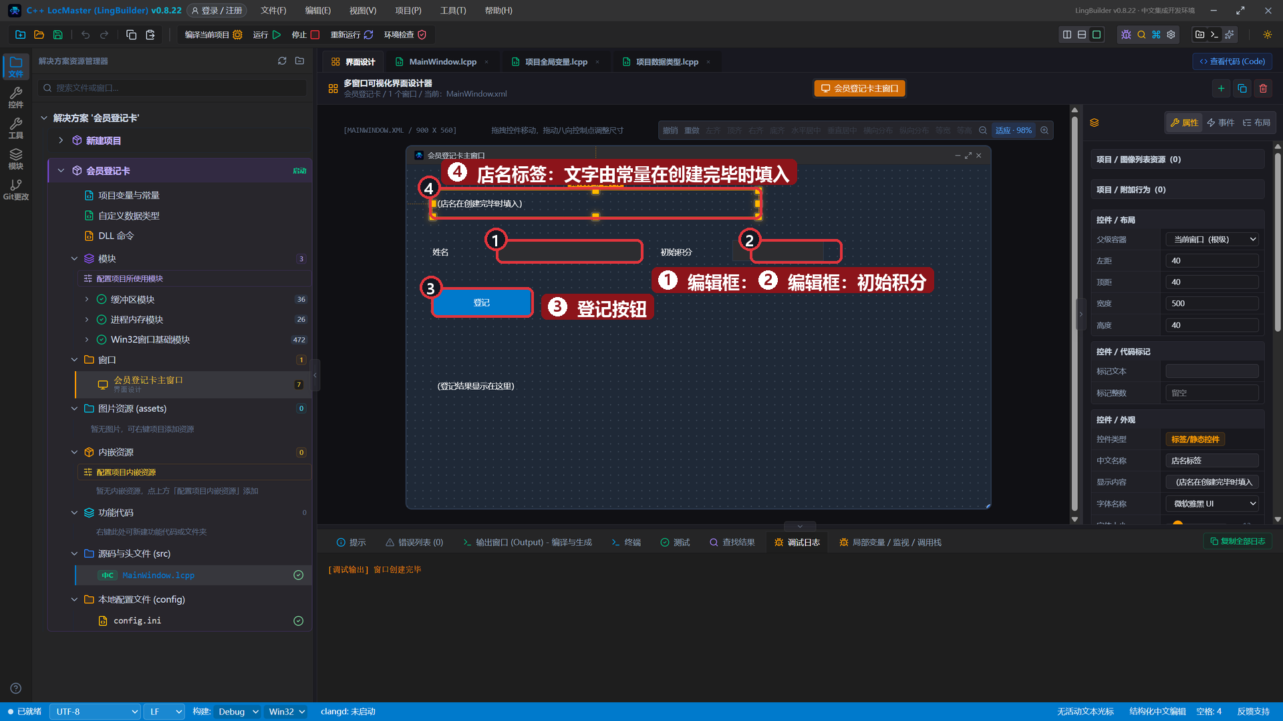Image resolution: width=1283 pixels, height=721 pixels.
Task: Click the 查看代码 (Code) button
Action: 1232,61
